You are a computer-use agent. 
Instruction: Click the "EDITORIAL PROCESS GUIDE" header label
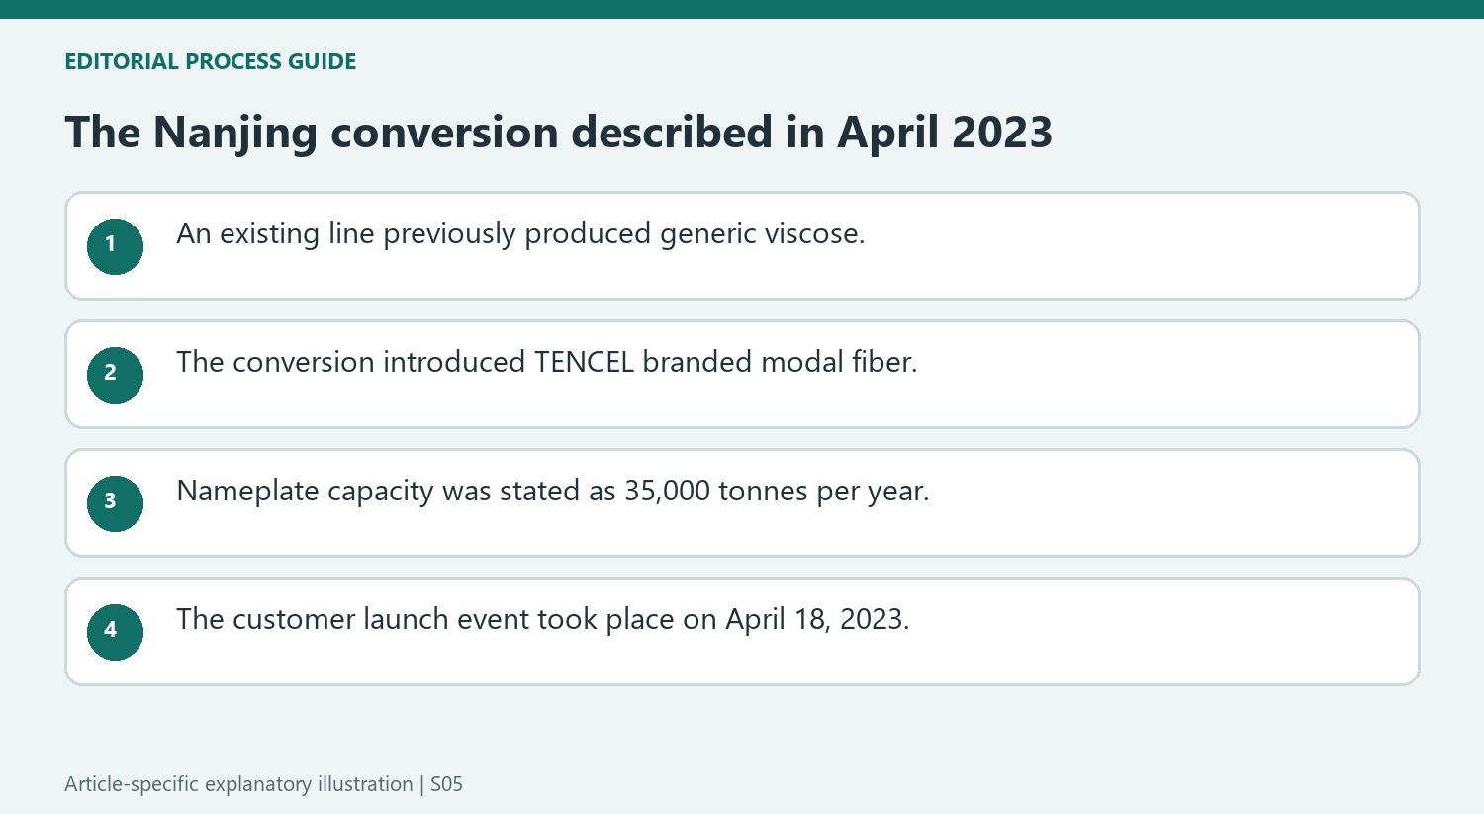tap(210, 61)
